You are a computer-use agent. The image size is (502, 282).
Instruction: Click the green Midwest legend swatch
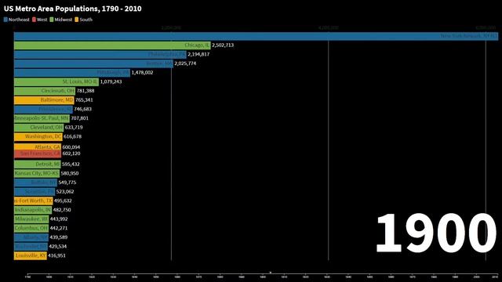[52, 20]
